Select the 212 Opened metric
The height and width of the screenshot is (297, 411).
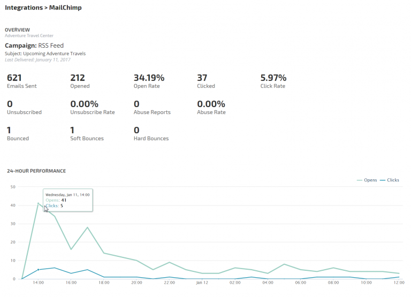[80, 81]
